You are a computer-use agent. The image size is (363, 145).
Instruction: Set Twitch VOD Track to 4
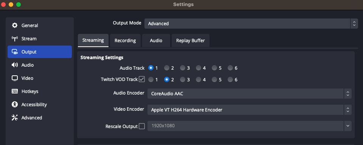coord(199,79)
